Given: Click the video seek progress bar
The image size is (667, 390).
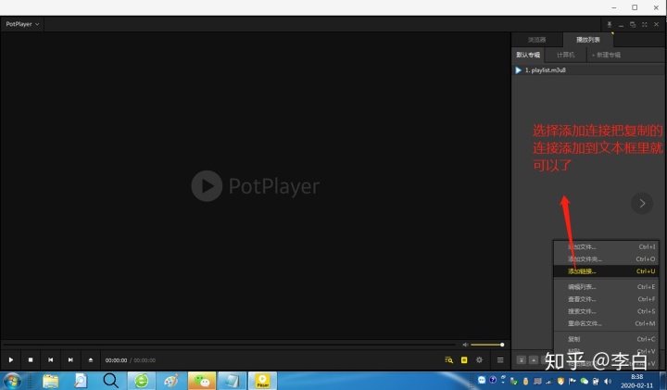Looking at the screenshot, I should click(230, 344).
